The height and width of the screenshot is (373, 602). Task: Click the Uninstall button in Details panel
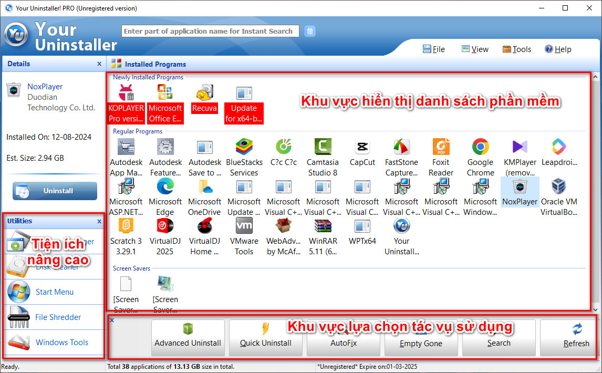[54, 191]
